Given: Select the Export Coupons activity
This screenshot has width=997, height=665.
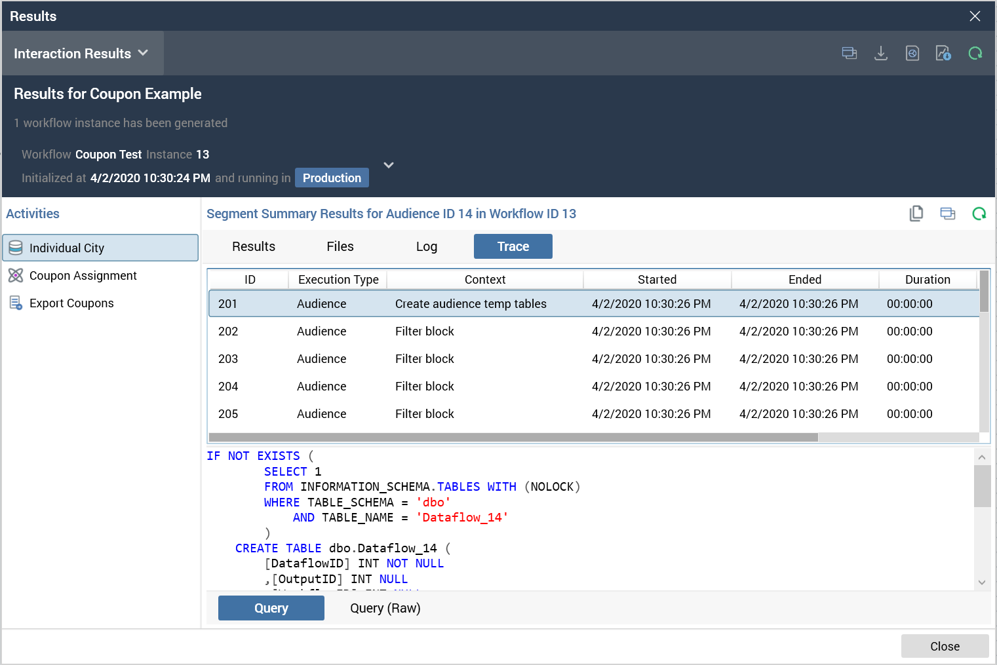Looking at the screenshot, I should point(71,303).
